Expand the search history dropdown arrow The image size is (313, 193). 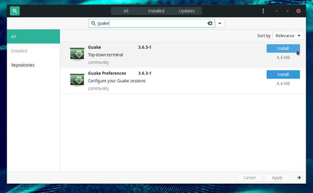click(x=220, y=23)
